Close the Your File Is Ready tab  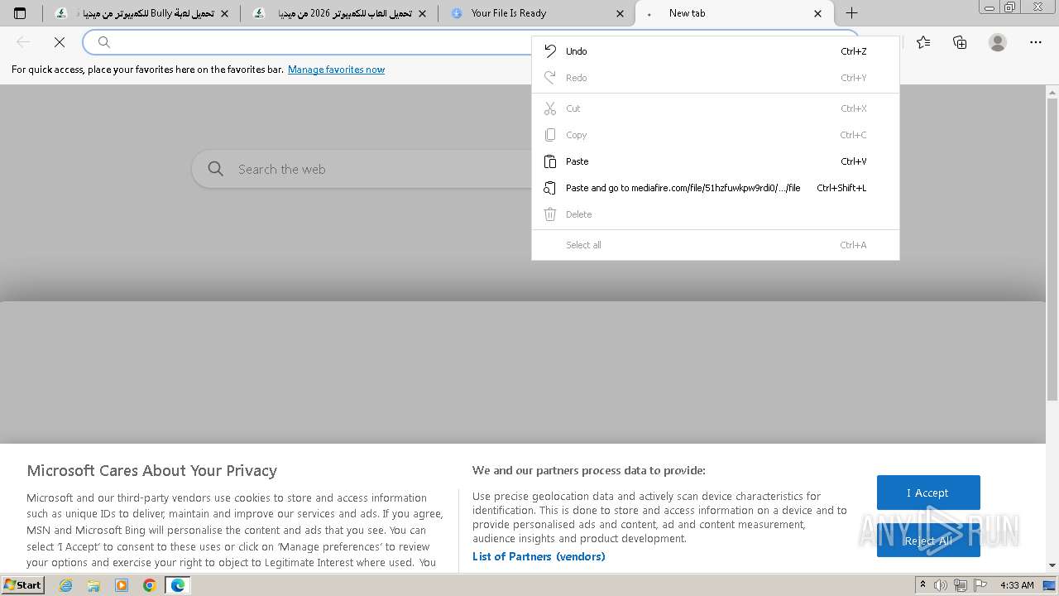pos(621,13)
